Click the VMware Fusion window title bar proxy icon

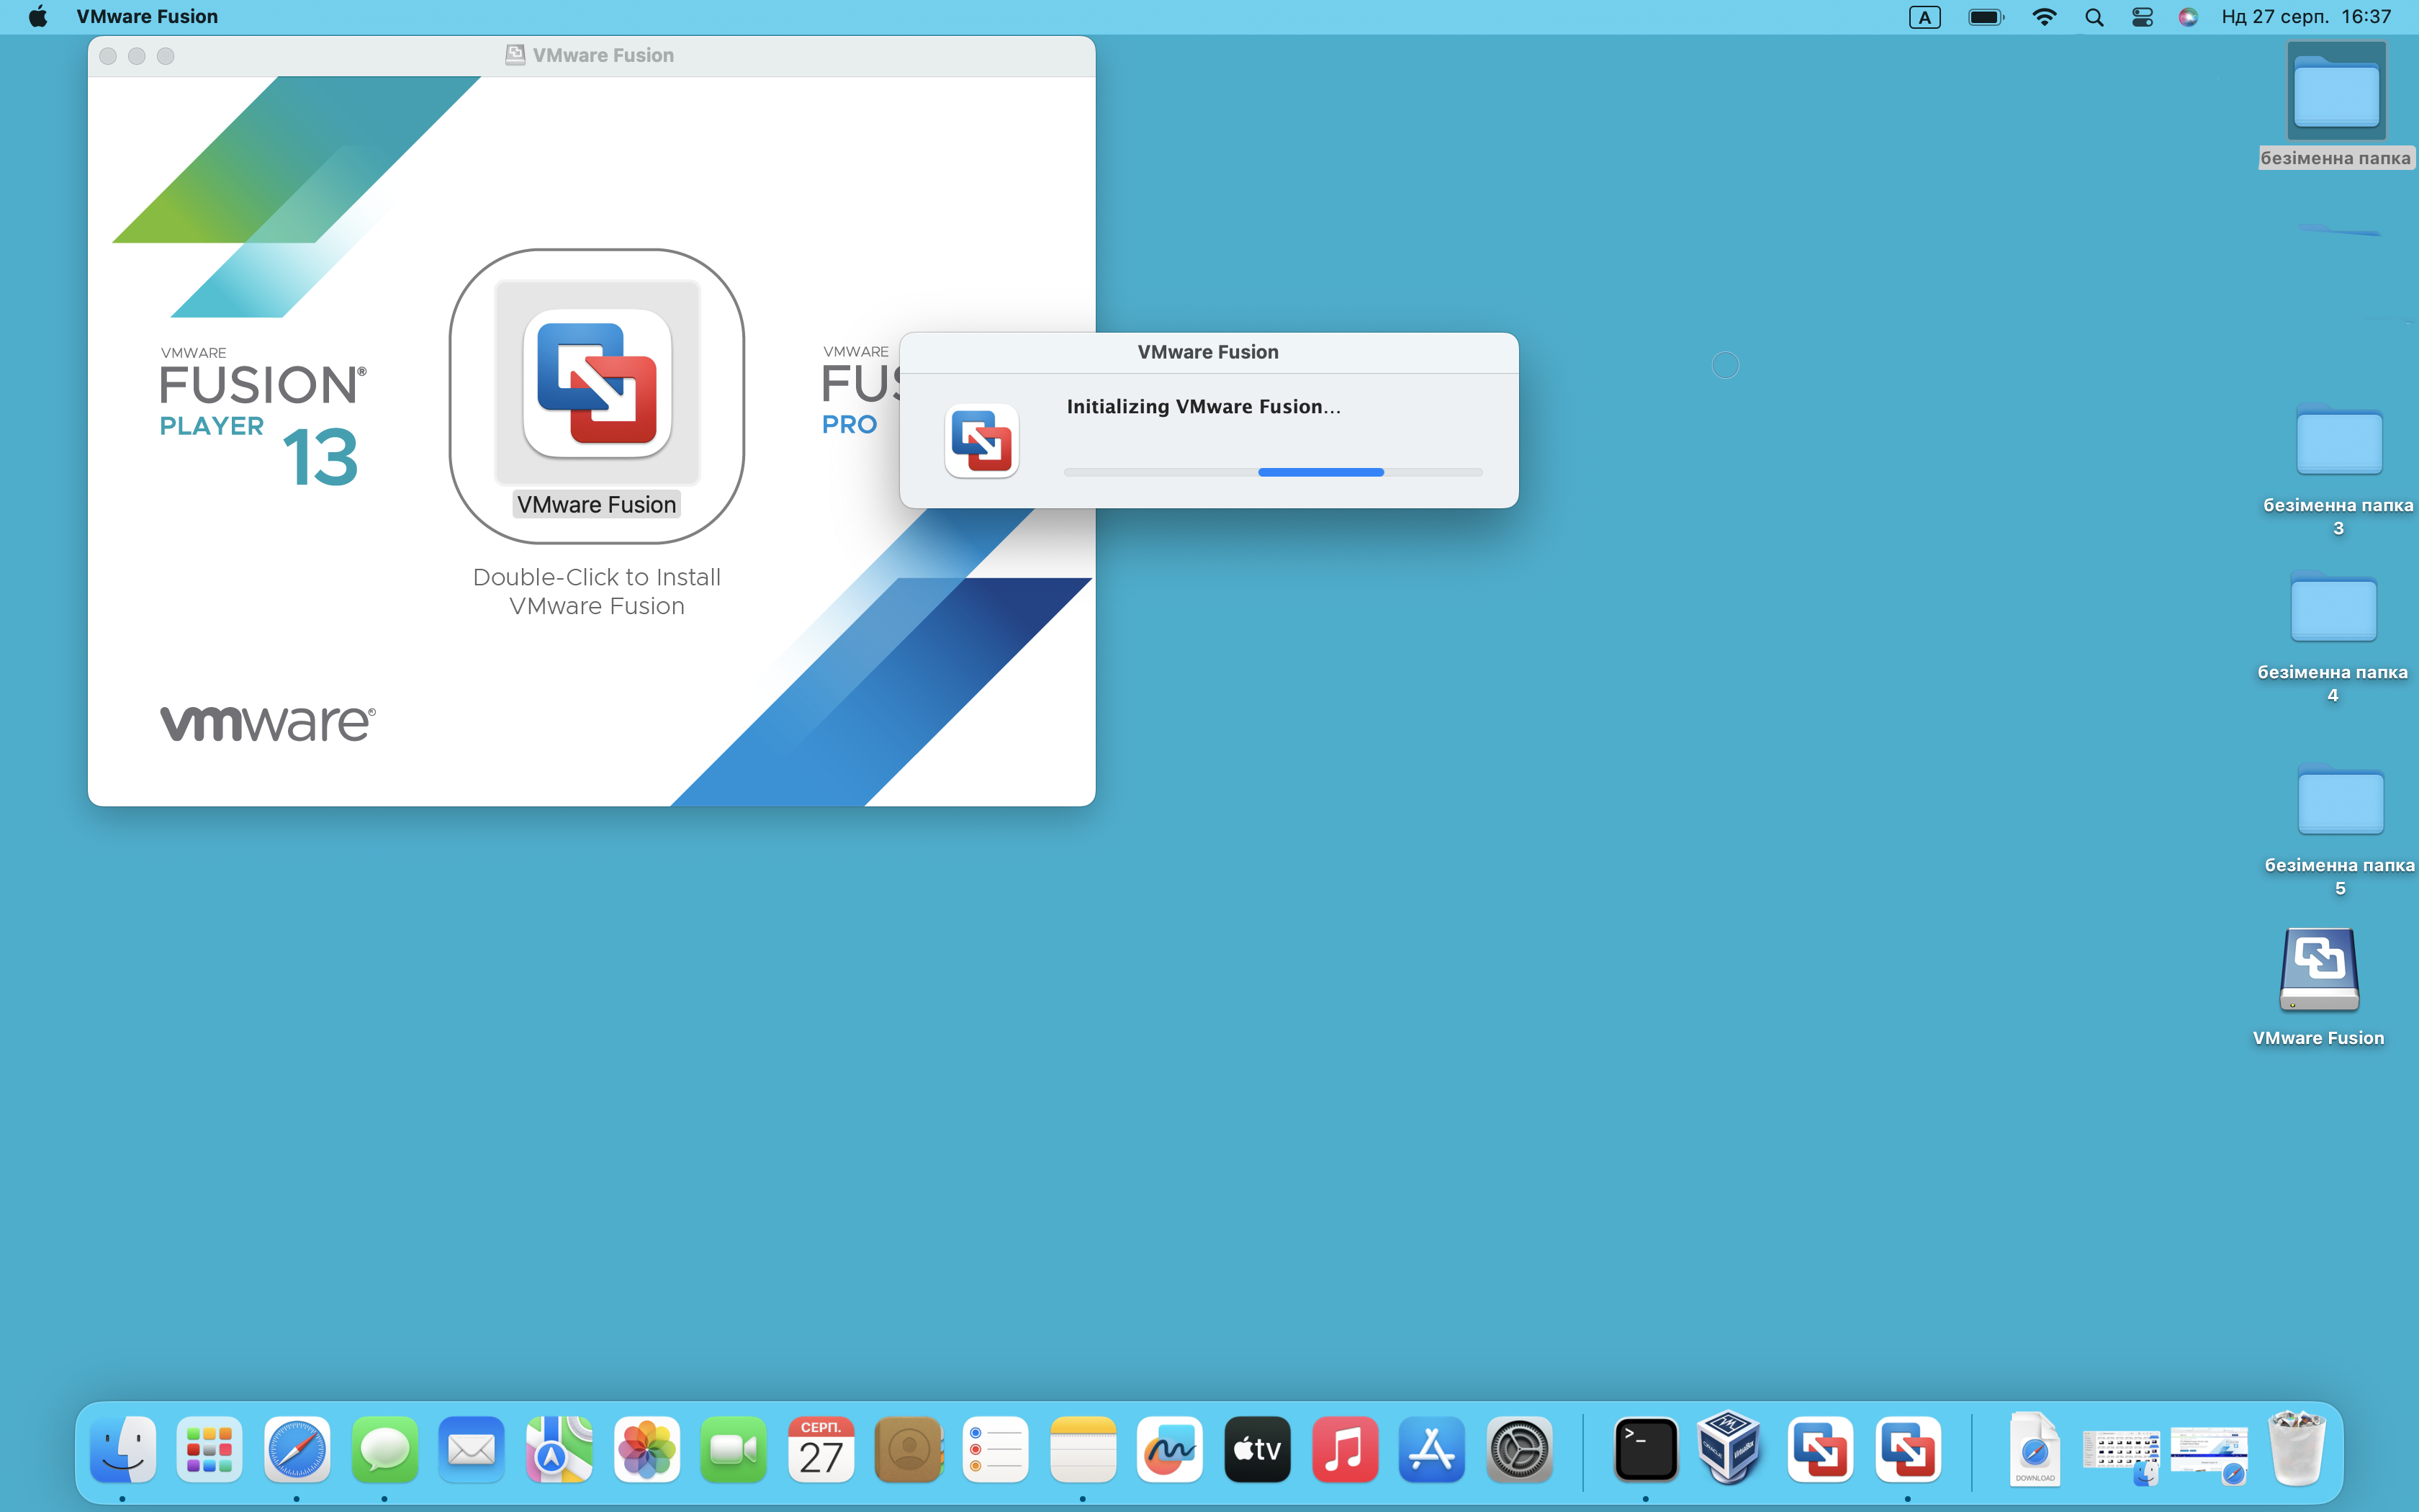(515, 55)
